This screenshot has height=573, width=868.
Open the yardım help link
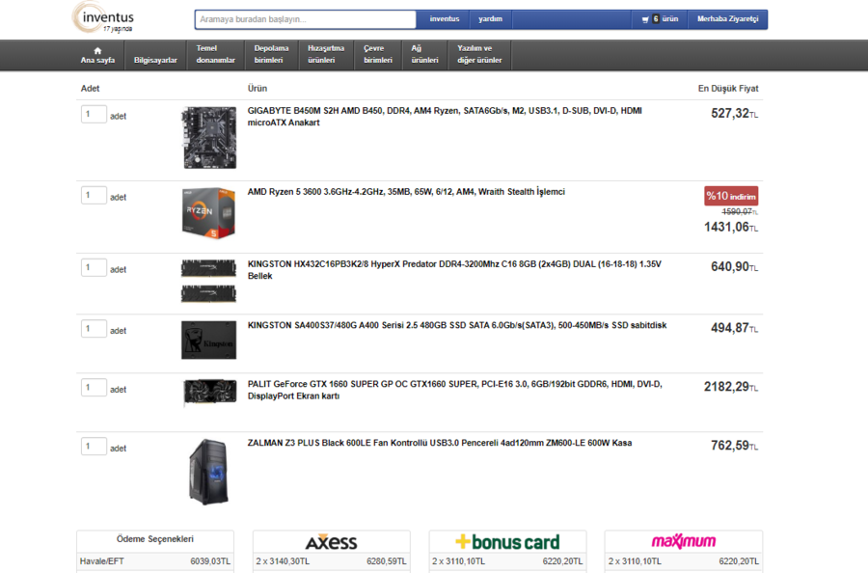click(x=491, y=19)
